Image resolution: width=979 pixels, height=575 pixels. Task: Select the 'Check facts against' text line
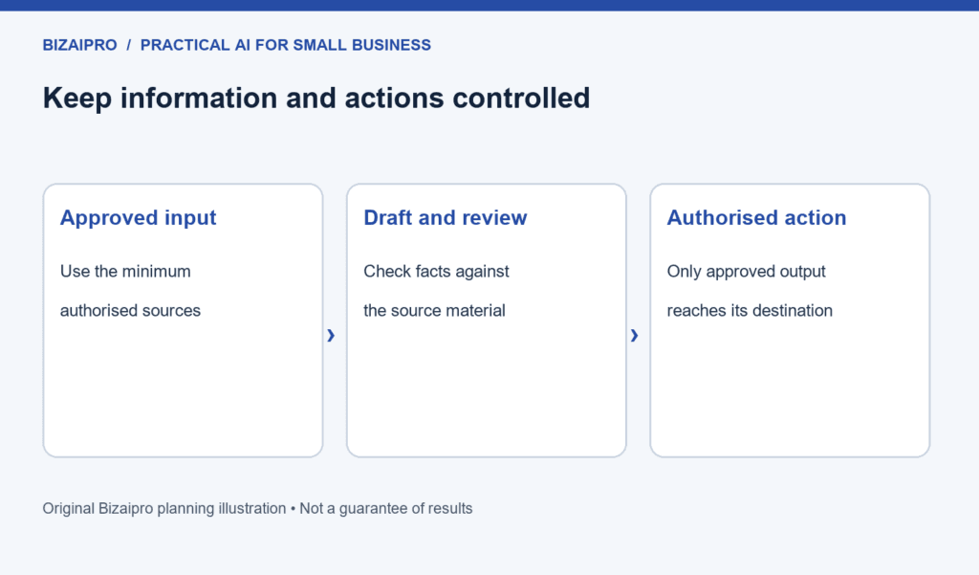pyautogui.click(x=436, y=272)
